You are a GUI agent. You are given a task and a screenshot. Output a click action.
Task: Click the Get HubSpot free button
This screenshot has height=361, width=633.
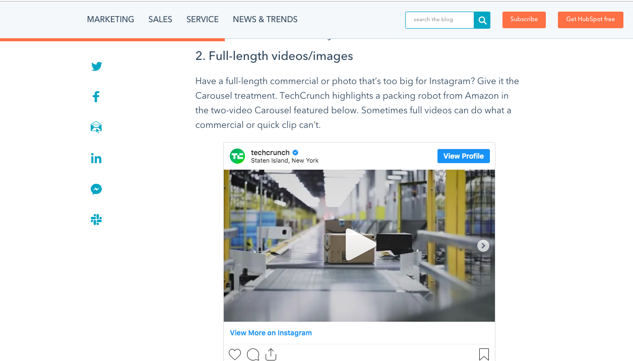(591, 20)
